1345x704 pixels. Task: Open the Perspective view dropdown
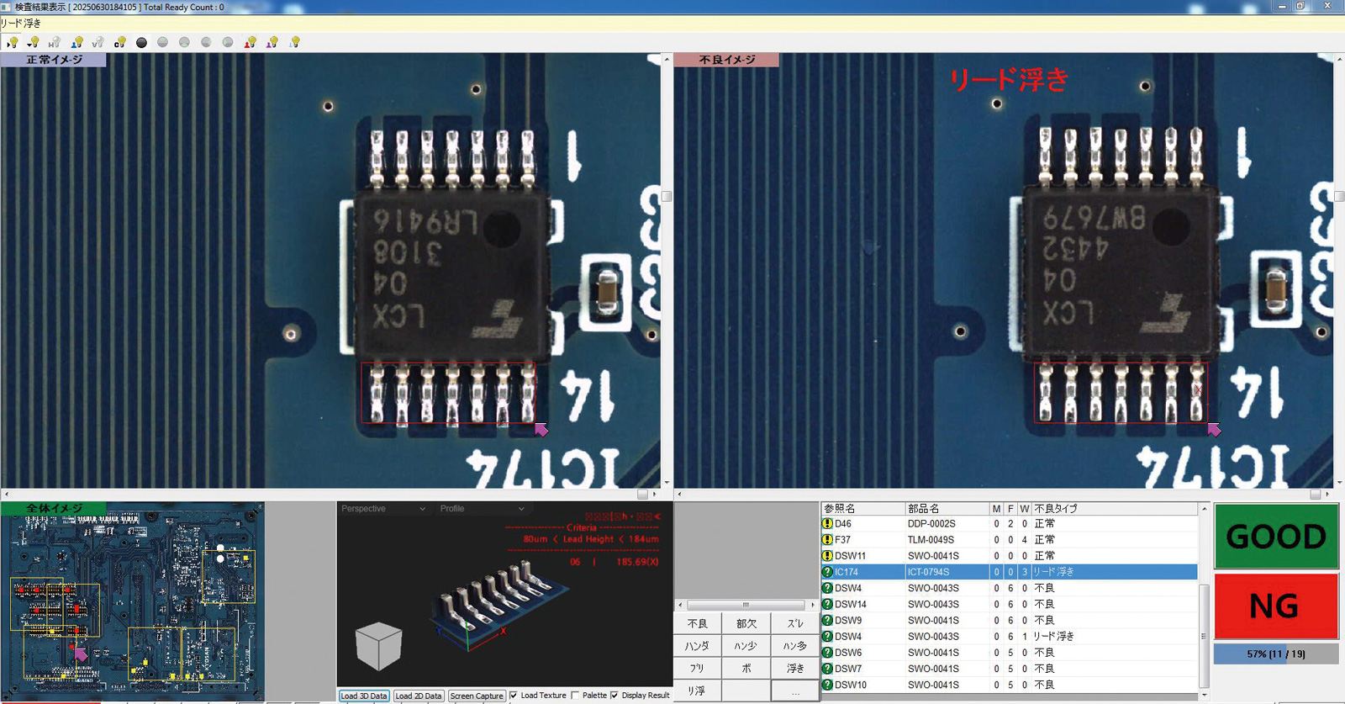tap(382, 509)
